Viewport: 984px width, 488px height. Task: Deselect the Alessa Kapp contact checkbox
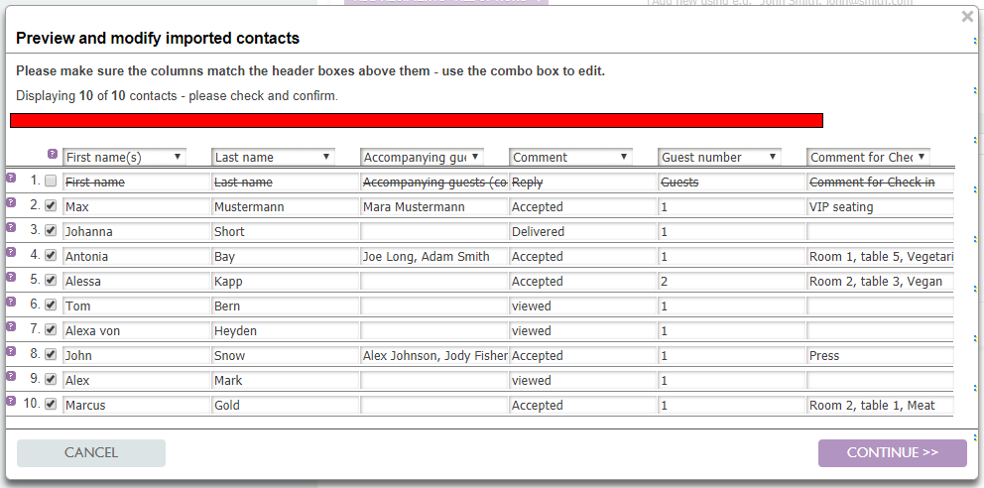coord(51,281)
